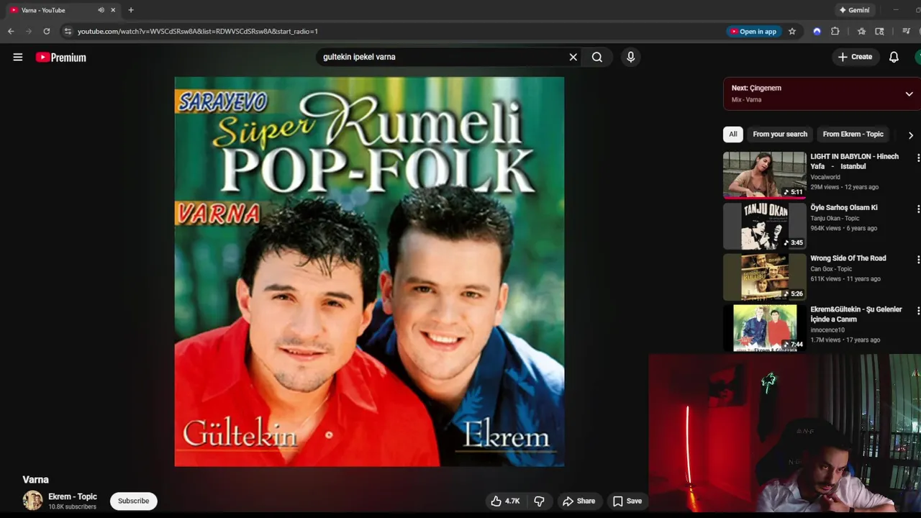Open the bookmarks list icon
This screenshot has width=921, height=518.
point(861,31)
